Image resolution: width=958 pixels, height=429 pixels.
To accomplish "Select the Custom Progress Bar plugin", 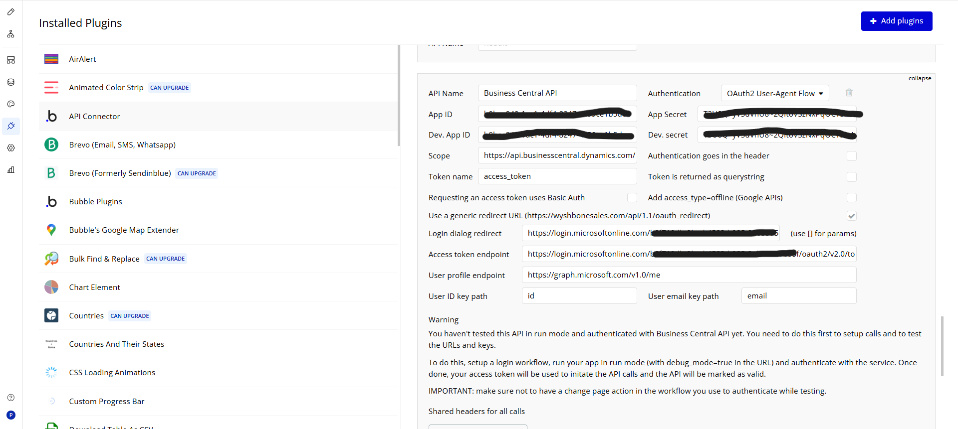I will point(219,401).
